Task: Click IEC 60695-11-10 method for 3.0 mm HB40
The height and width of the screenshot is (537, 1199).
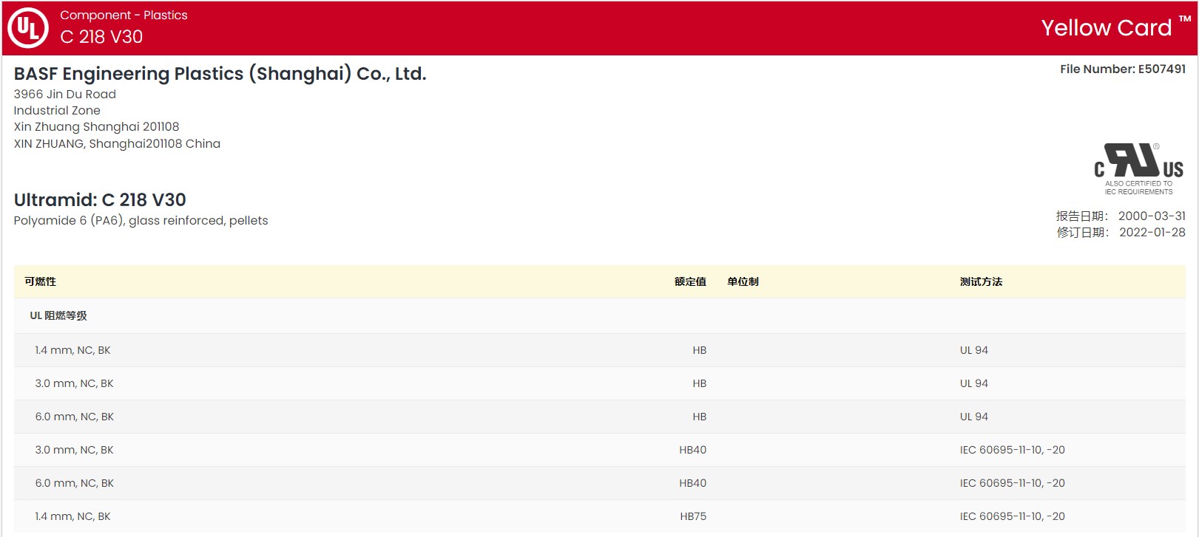Action: coord(1013,450)
